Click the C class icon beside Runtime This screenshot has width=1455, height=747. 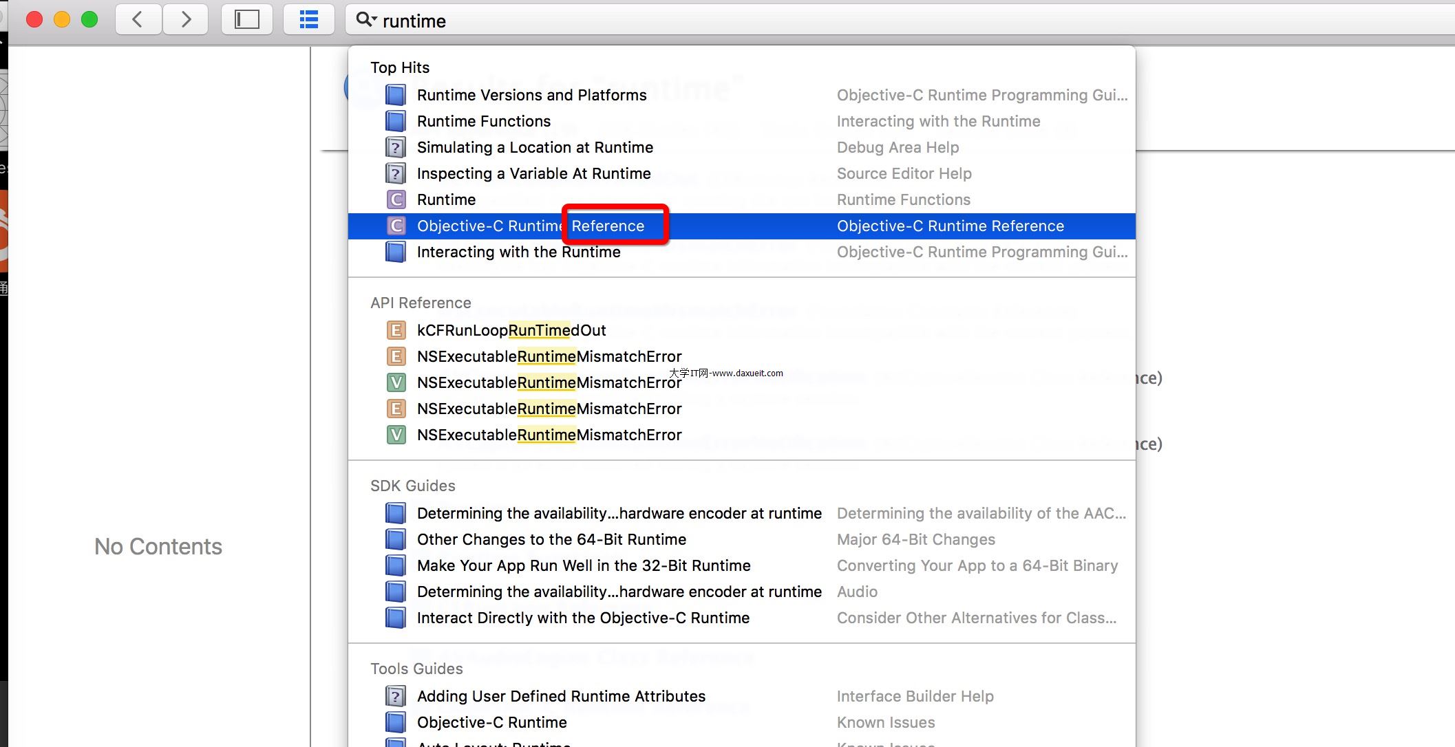(396, 199)
